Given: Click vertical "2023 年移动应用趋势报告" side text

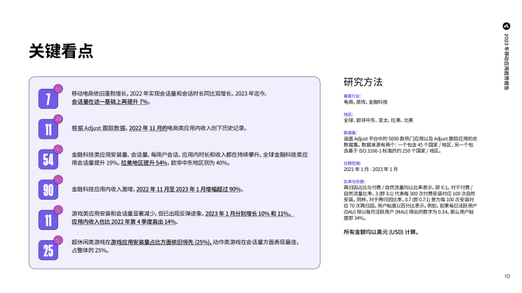Looking at the screenshot, I should coord(507,62).
